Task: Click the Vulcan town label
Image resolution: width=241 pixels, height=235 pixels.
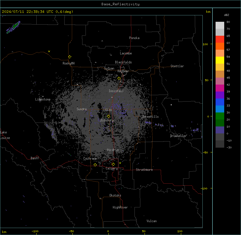Action: click(152, 221)
